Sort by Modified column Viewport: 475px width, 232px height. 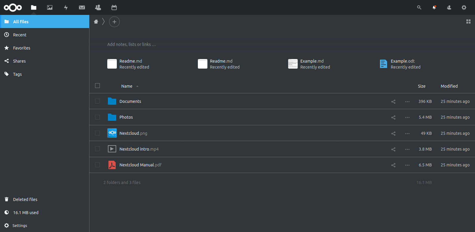[x=449, y=86]
